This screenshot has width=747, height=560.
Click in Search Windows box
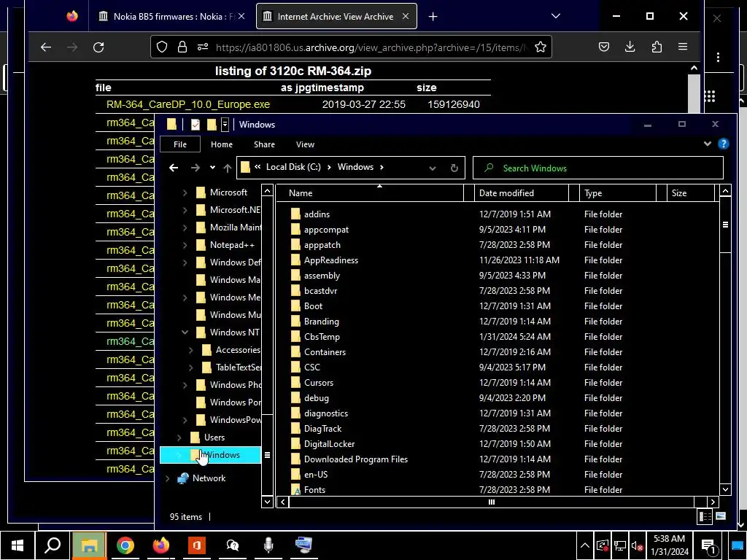click(x=598, y=168)
